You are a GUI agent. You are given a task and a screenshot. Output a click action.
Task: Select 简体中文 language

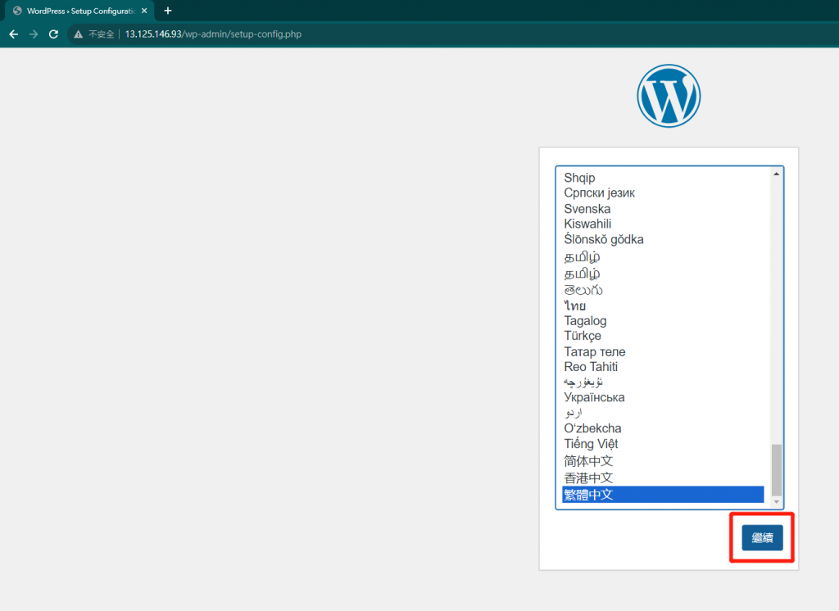tap(663, 461)
